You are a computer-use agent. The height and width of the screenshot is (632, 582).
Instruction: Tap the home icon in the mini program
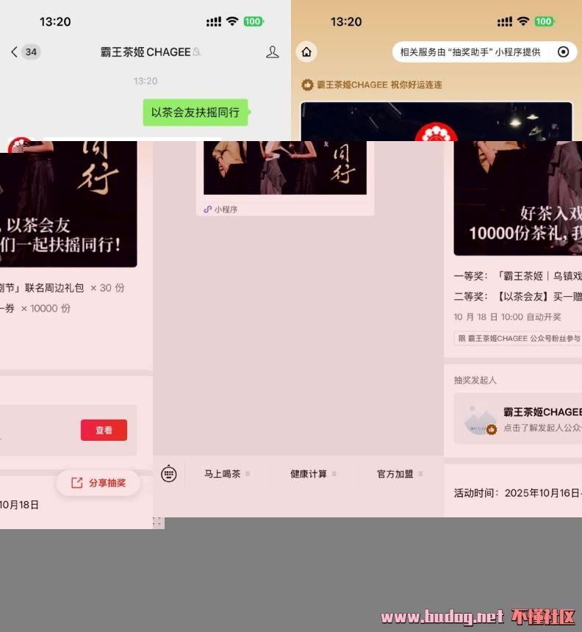point(306,51)
